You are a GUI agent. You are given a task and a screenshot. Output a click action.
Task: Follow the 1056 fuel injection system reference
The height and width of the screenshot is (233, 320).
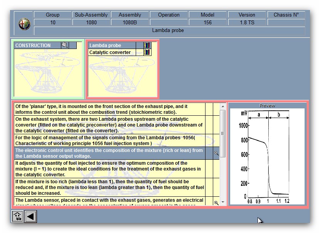109,140
